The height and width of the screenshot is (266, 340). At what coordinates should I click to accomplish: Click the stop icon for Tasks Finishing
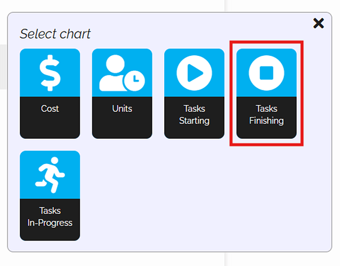[266, 72]
